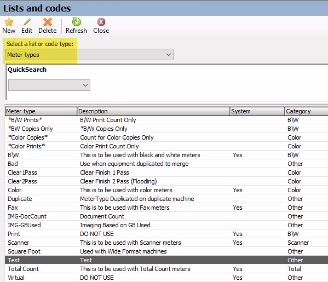Select the Clear2Pass row

pos(166,181)
